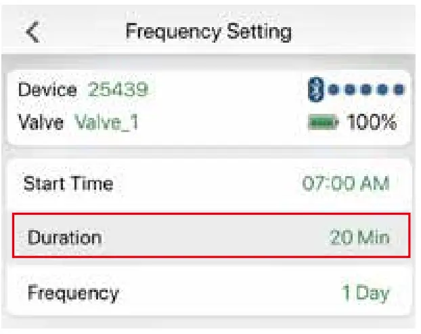Screen dimensions: 421x334
Task: Open the Start Time setting
Action: tap(68, 184)
